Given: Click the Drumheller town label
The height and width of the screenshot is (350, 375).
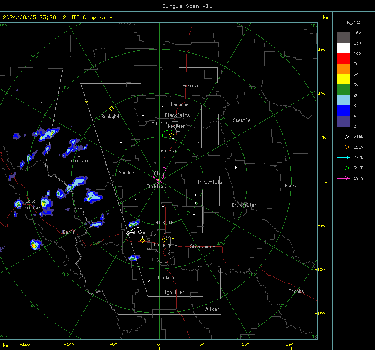Looking at the screenshot, I should 244,205.
